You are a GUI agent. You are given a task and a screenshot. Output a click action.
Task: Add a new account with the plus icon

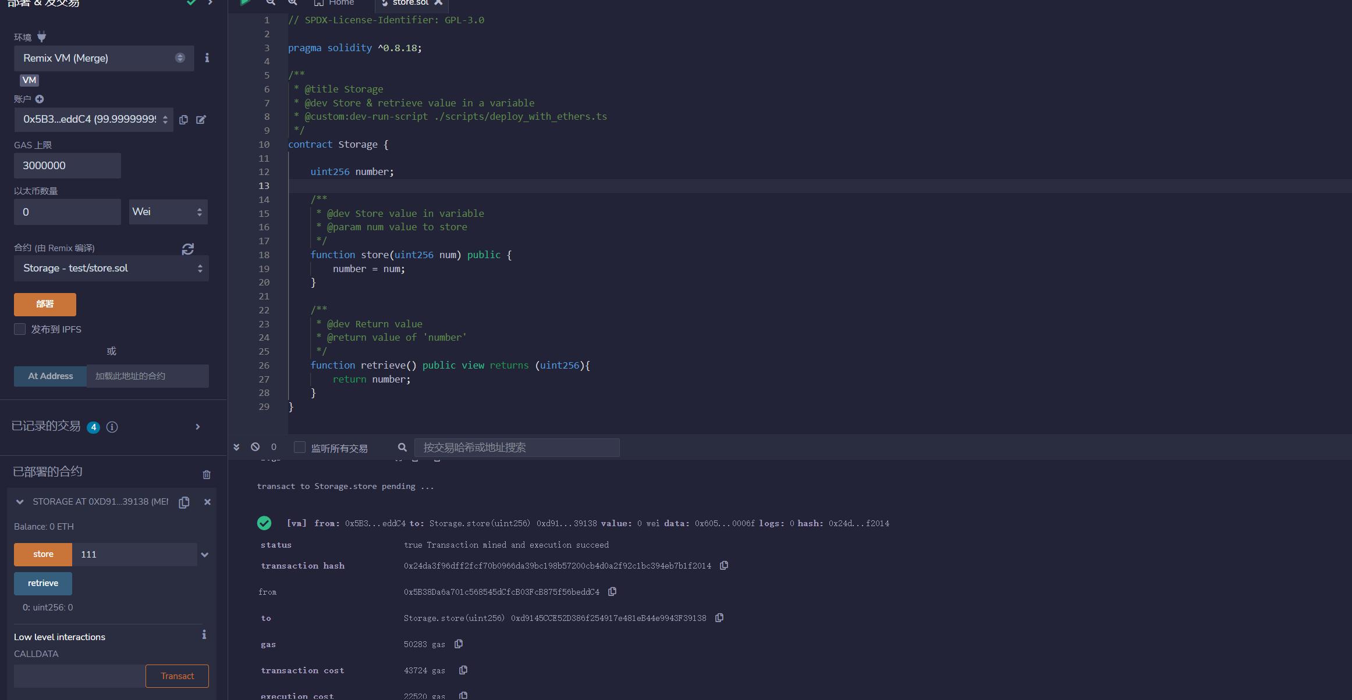[40, 99]
